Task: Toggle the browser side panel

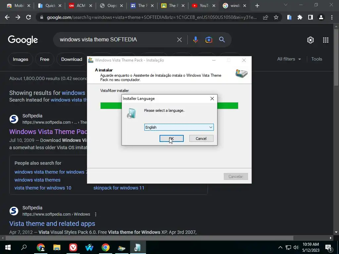Action: point(311,17)
